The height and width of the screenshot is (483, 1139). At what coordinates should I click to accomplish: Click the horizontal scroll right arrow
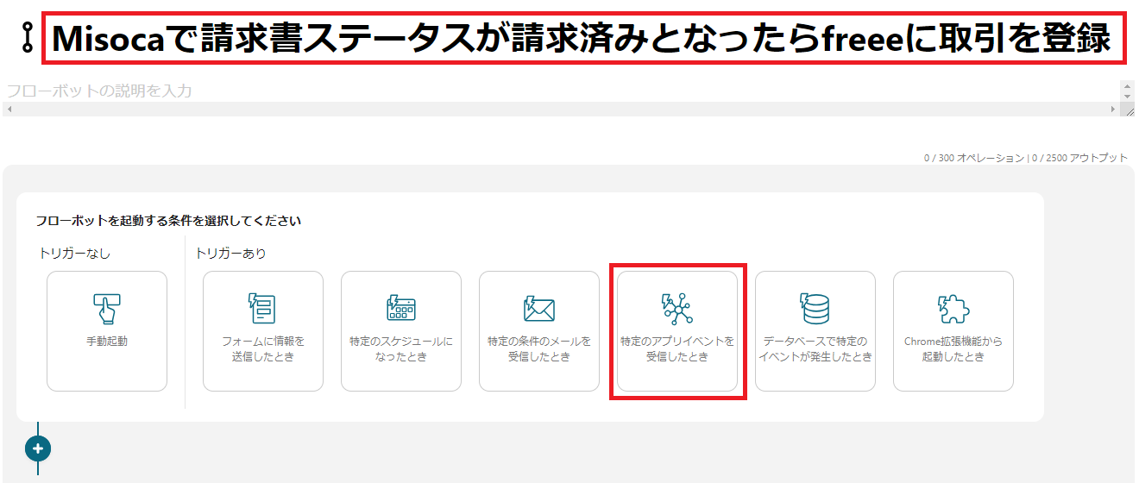(1114, 110)
